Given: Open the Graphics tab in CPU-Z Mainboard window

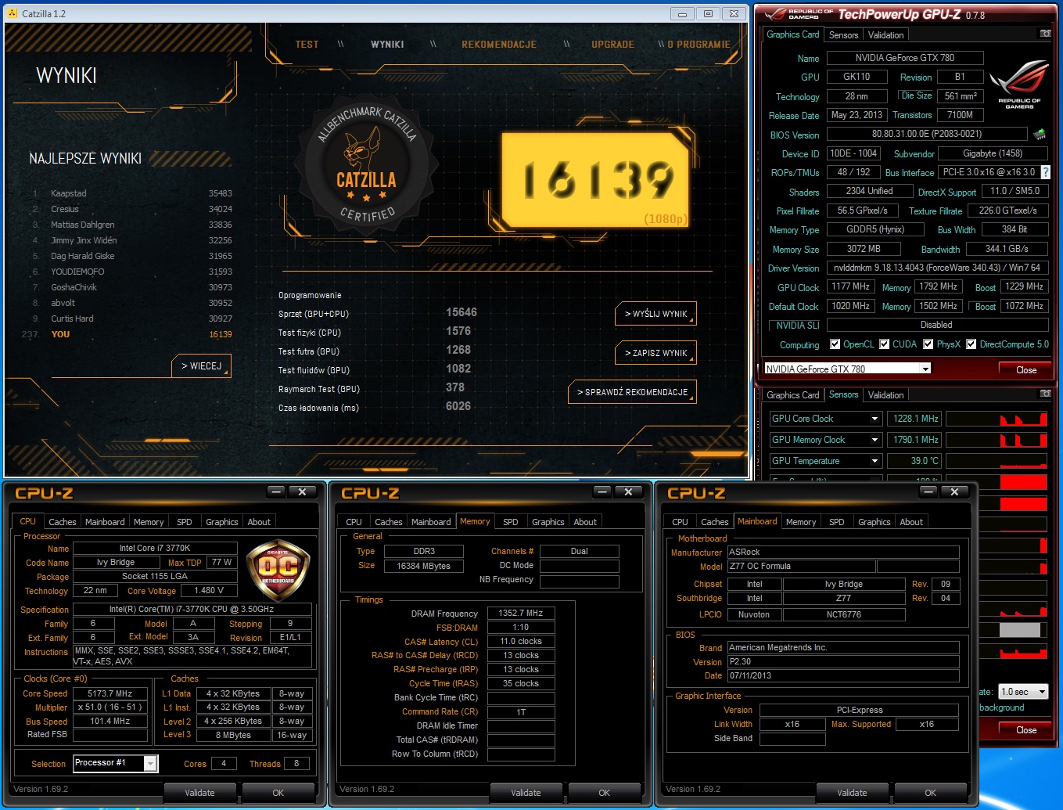Looking at the screenshot, I should (874, 522).
